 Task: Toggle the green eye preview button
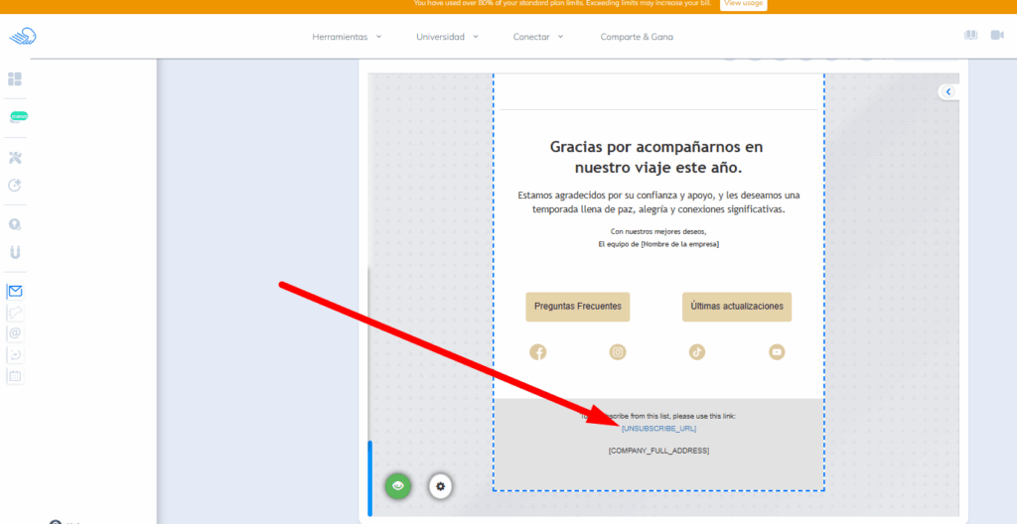(x=397, y=485)
